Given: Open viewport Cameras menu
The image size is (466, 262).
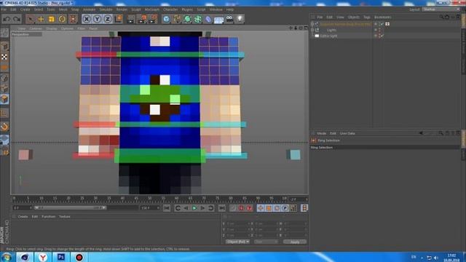Looking at the screenshot, I should (x=36, y=28).
